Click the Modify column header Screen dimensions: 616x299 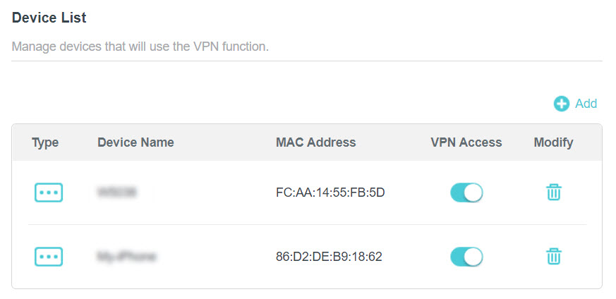coord(553,142)
